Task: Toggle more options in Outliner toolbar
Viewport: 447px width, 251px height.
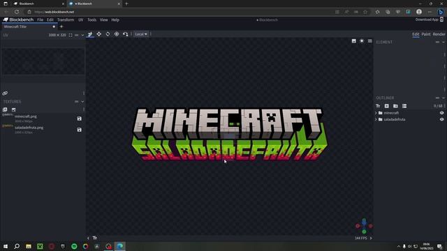Action: pyautogui.click(x=404, y=106)
